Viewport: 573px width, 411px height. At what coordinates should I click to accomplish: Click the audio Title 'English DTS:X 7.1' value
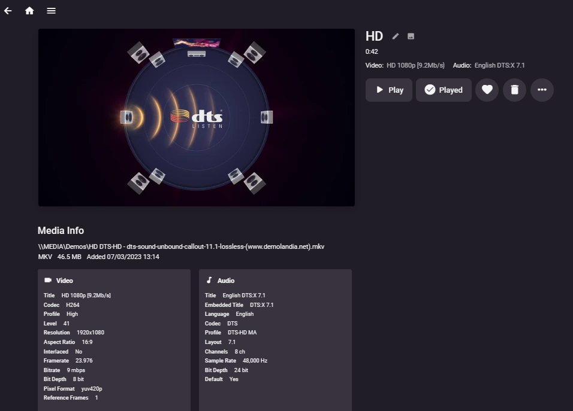(x=244, y=296)
